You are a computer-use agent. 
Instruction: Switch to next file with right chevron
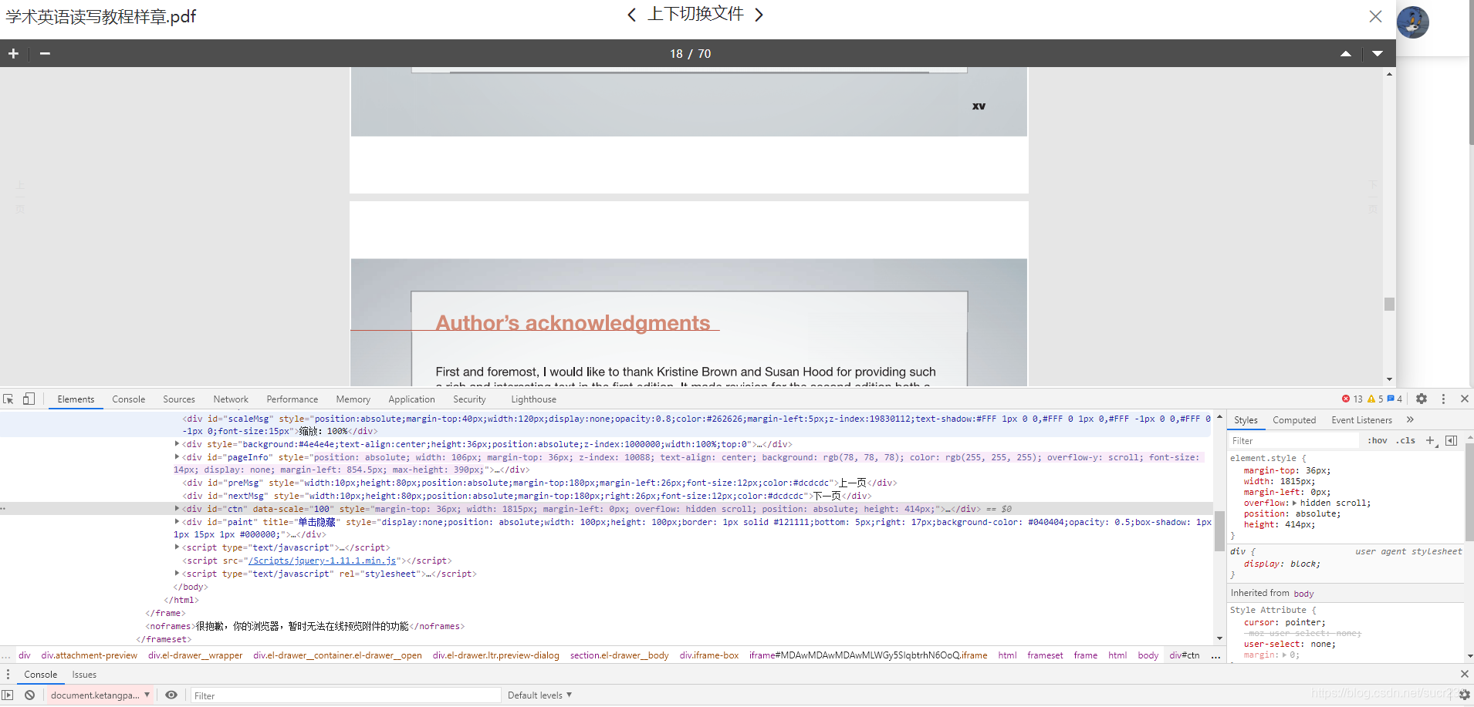(759, 15)
